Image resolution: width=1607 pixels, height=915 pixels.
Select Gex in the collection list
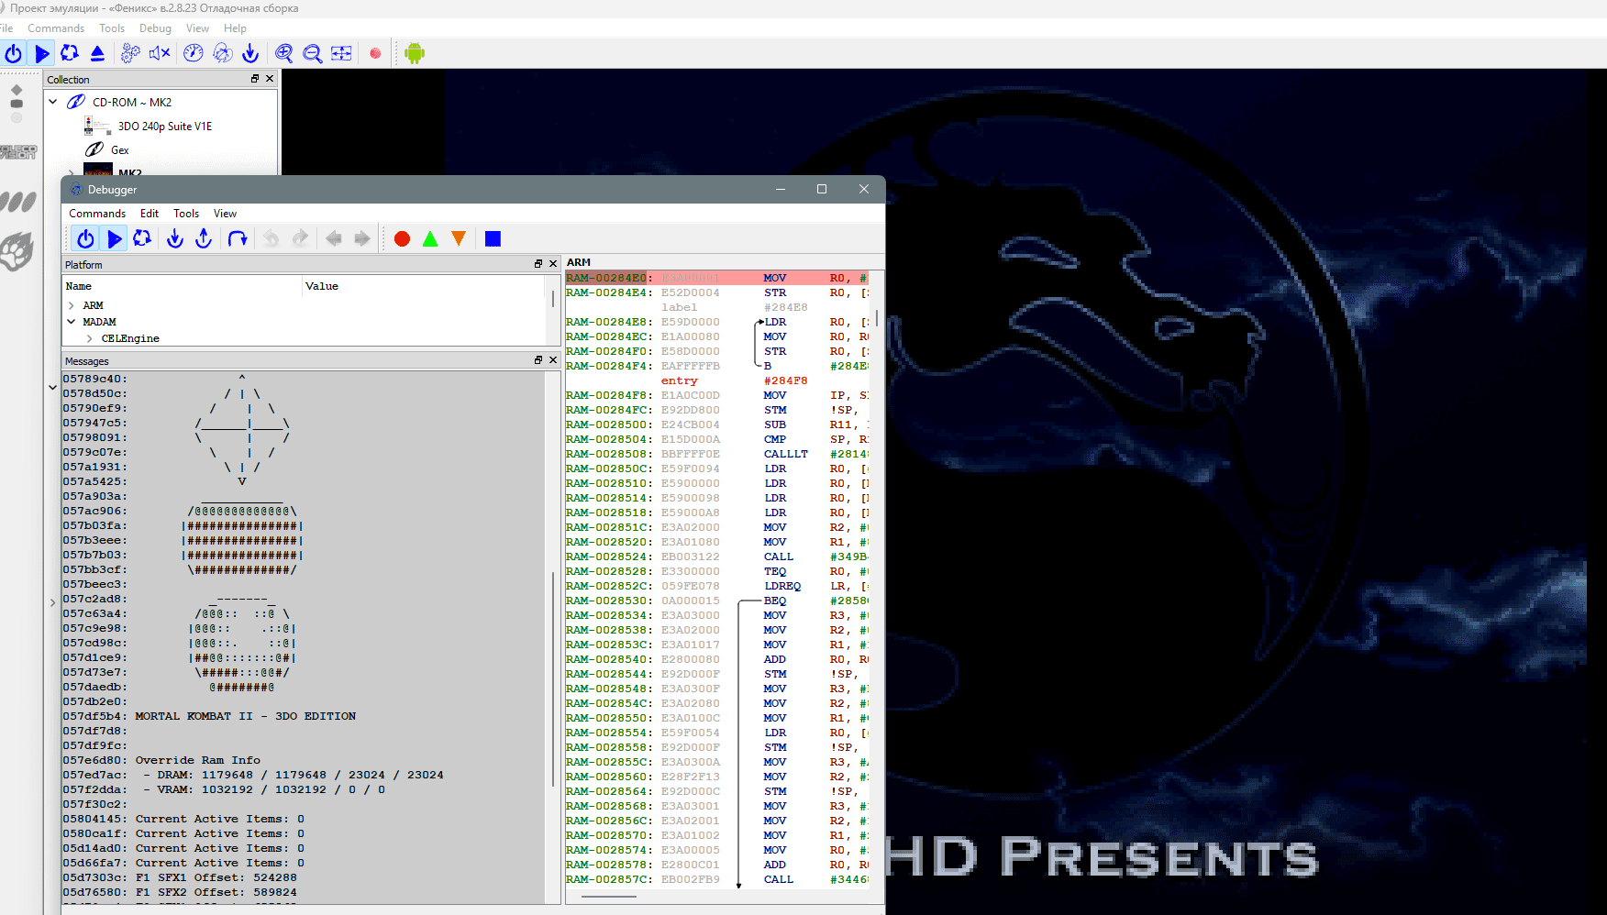point(120,150)
